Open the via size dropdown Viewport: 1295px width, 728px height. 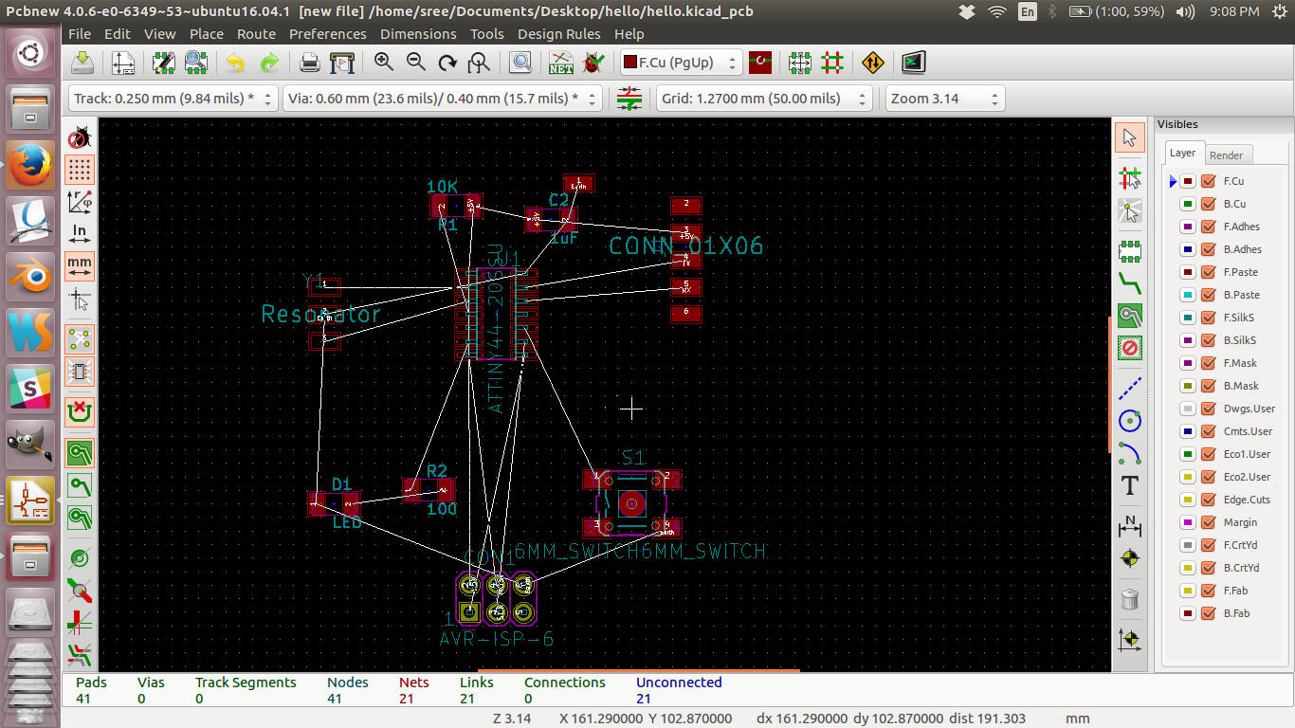[442, 99]
